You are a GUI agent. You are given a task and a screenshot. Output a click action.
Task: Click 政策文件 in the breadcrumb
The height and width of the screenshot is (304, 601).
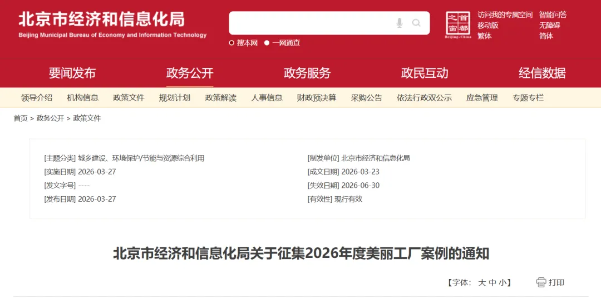pyautogui.click(x=87, y=118)
